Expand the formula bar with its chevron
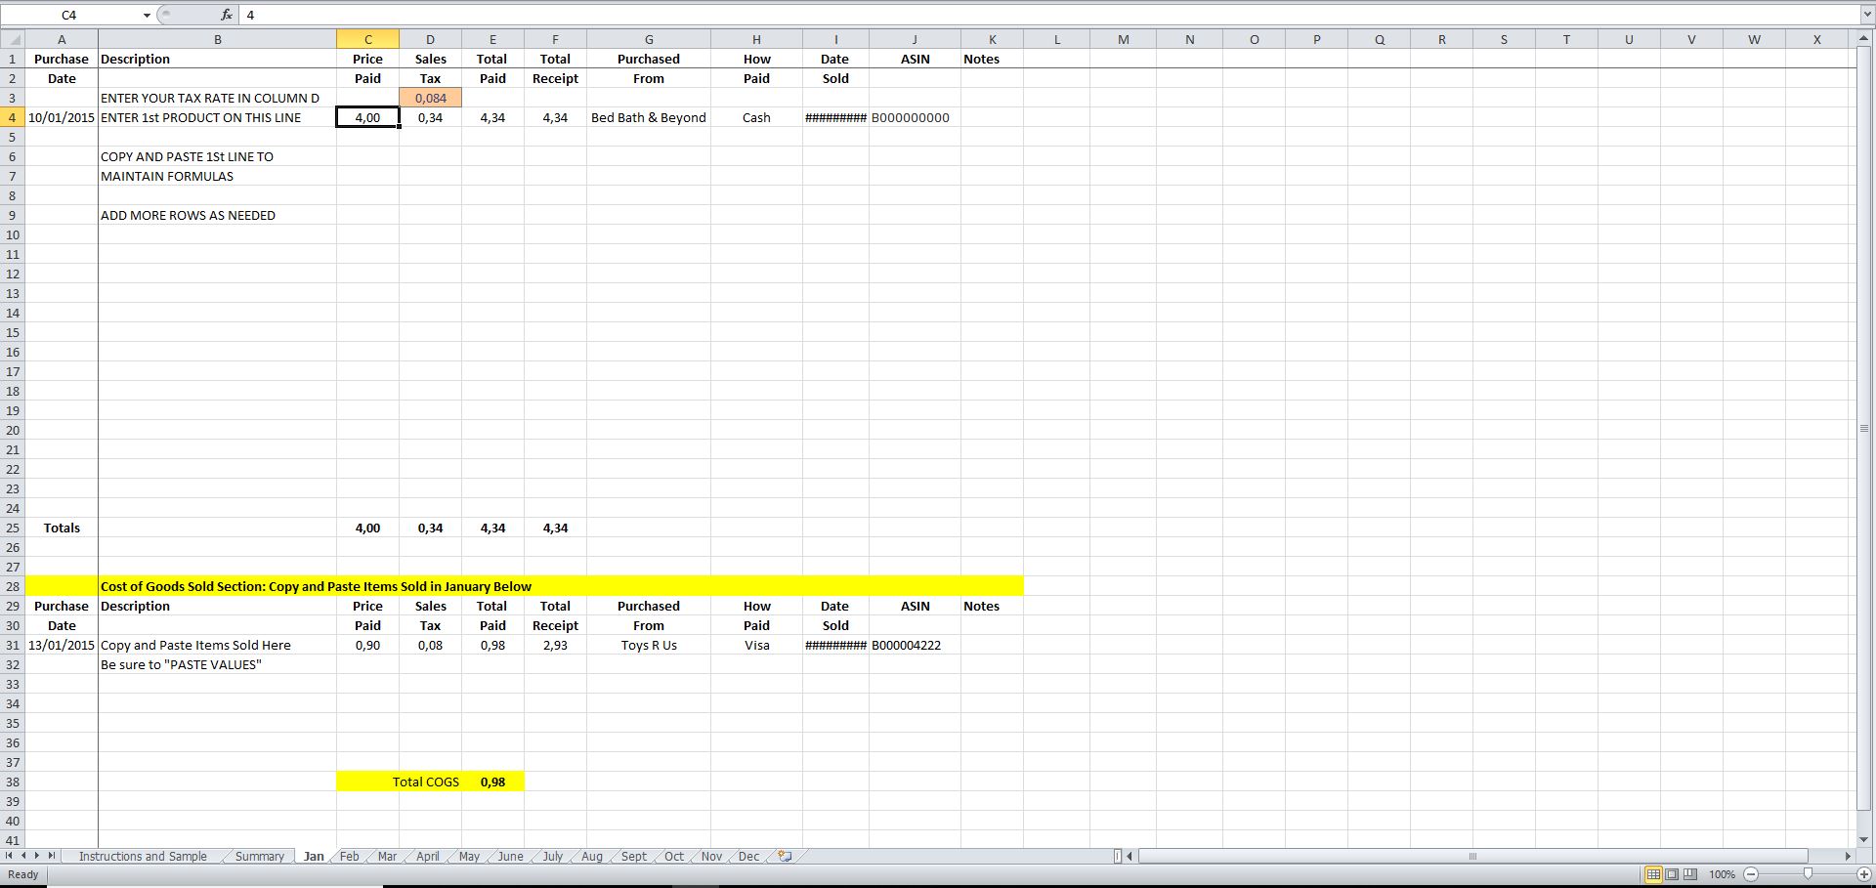 coord(1867,15)
